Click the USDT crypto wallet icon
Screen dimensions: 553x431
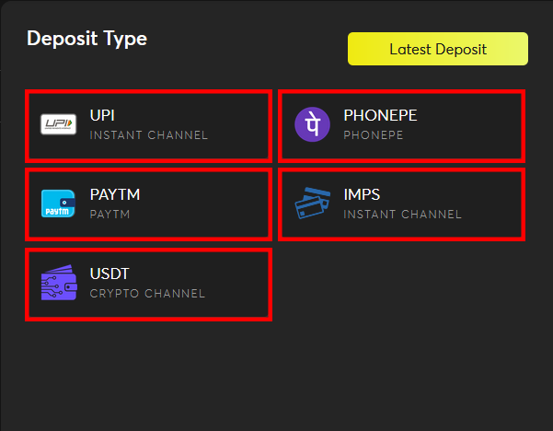pos(59,283)
